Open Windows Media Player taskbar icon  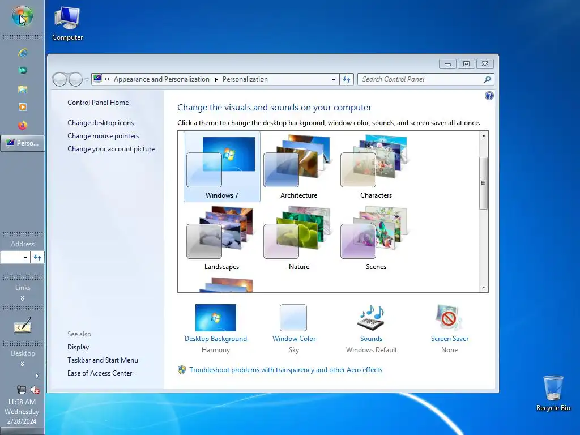click(23, 107)
